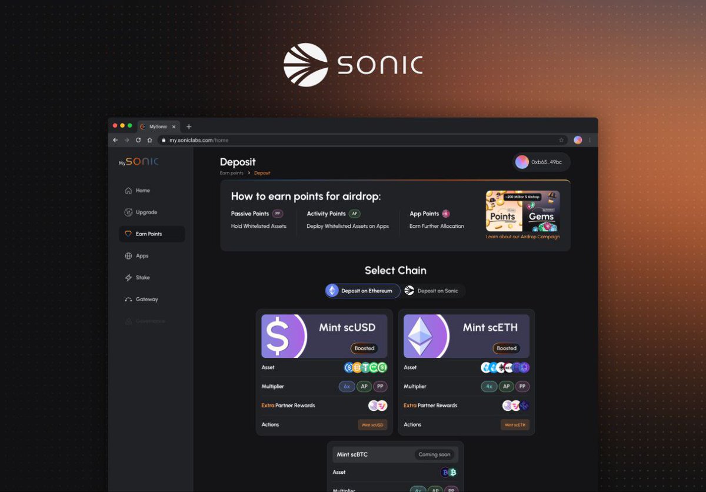Click How to earn points for airdrop heading

tap(306, 197)
